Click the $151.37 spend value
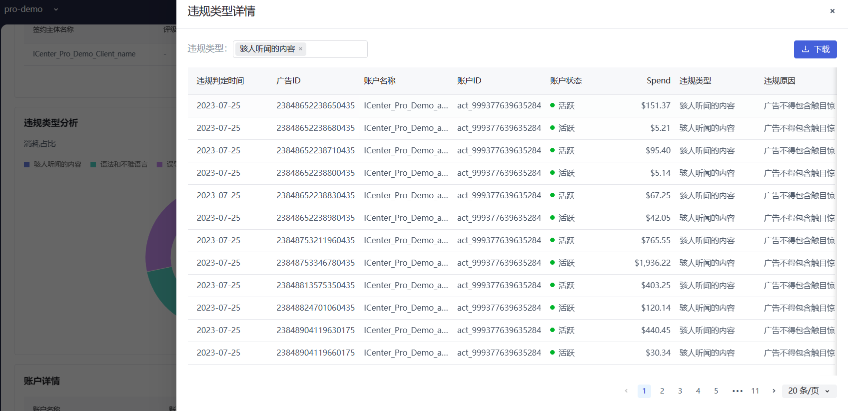The image size is (848, 411). pyautogui.click(x=656, y=106)
